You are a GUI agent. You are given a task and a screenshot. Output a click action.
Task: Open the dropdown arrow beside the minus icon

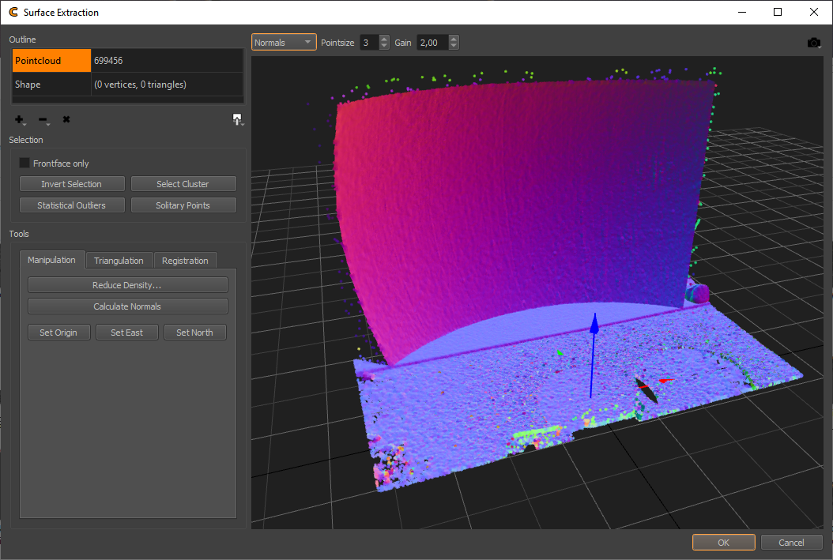tap(49, 124)
